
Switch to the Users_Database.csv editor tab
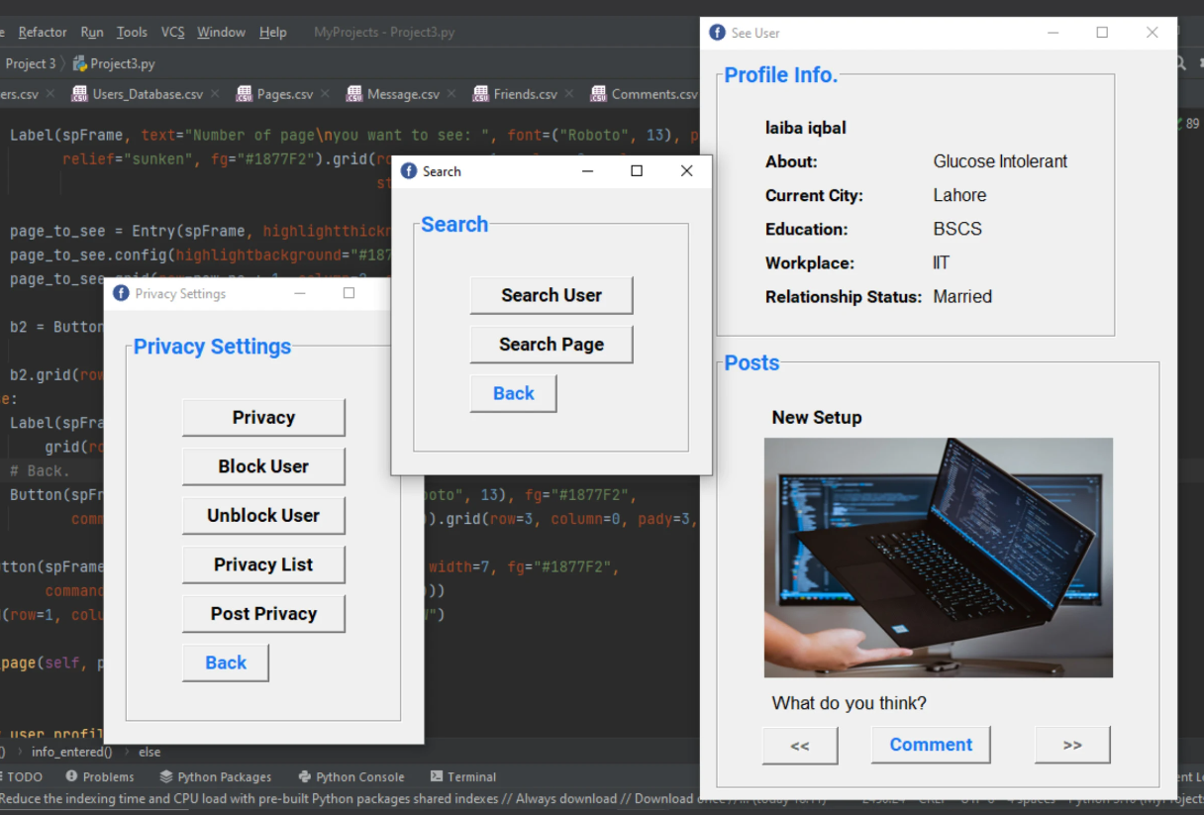148,94
